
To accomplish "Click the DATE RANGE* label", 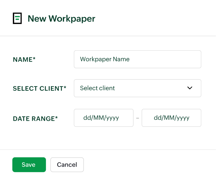I will coord(35,119).
